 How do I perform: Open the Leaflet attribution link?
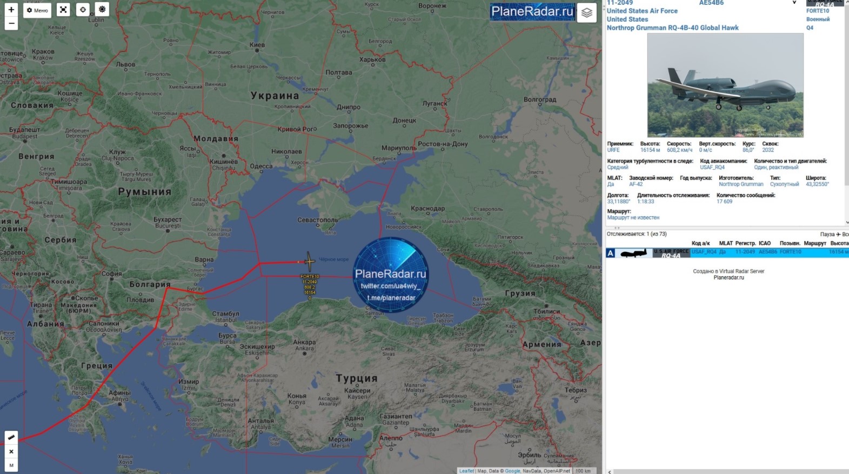[466, 471]
